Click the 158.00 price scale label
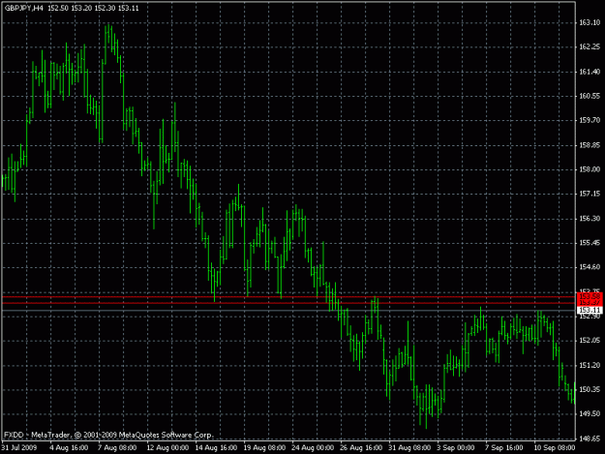 tap(590, 169)
